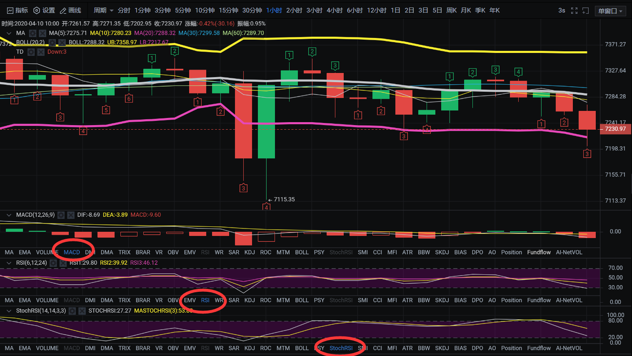This screenshot has width=632, height=356.
Task: Collapse the MACD panel chevron
Action: point(9,215)
